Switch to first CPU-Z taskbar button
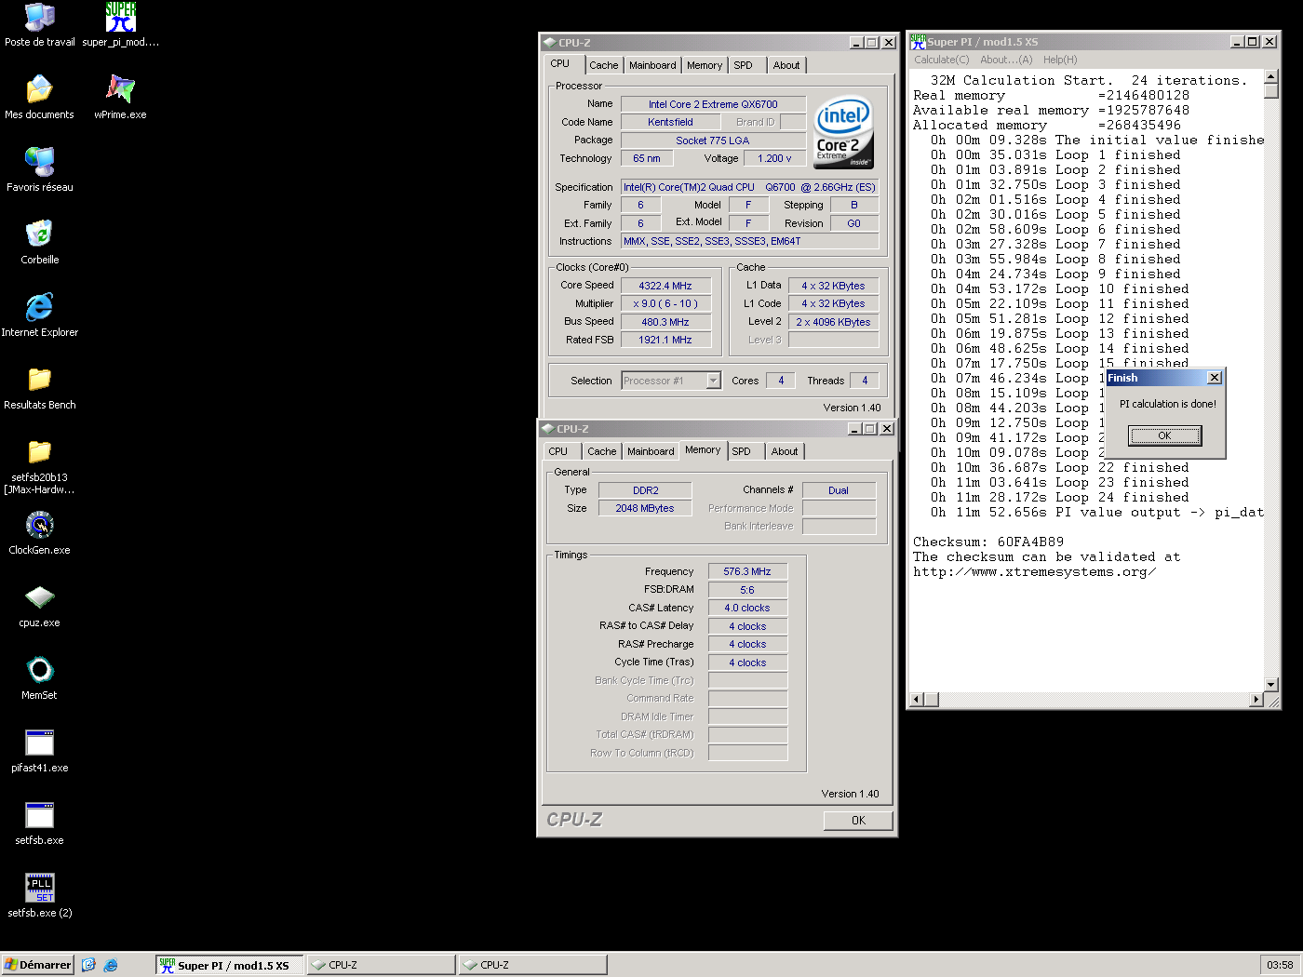 point(382,965)
